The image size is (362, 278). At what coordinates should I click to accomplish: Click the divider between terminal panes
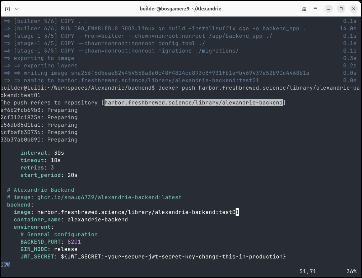[181, 148]
